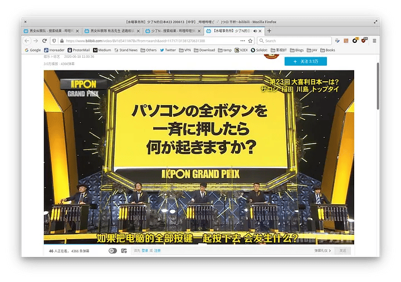Click the uploader avatar near follow button
This screenshot has height=282, width=401.
(x=271, y=56)
